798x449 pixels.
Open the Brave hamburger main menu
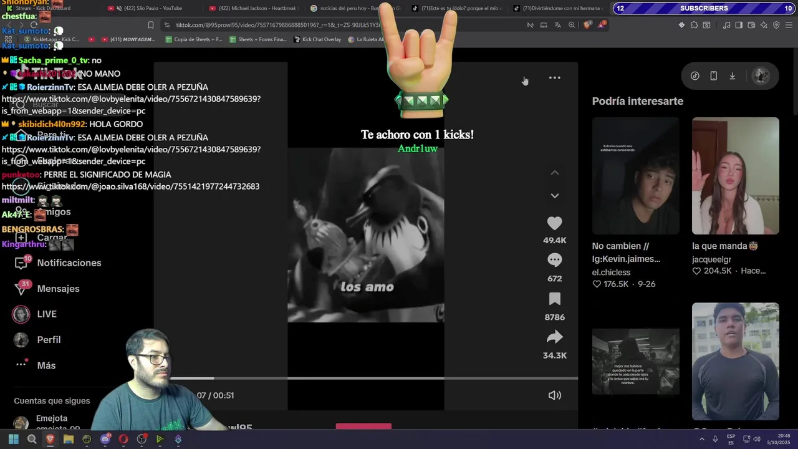click(x=789, y=25)
